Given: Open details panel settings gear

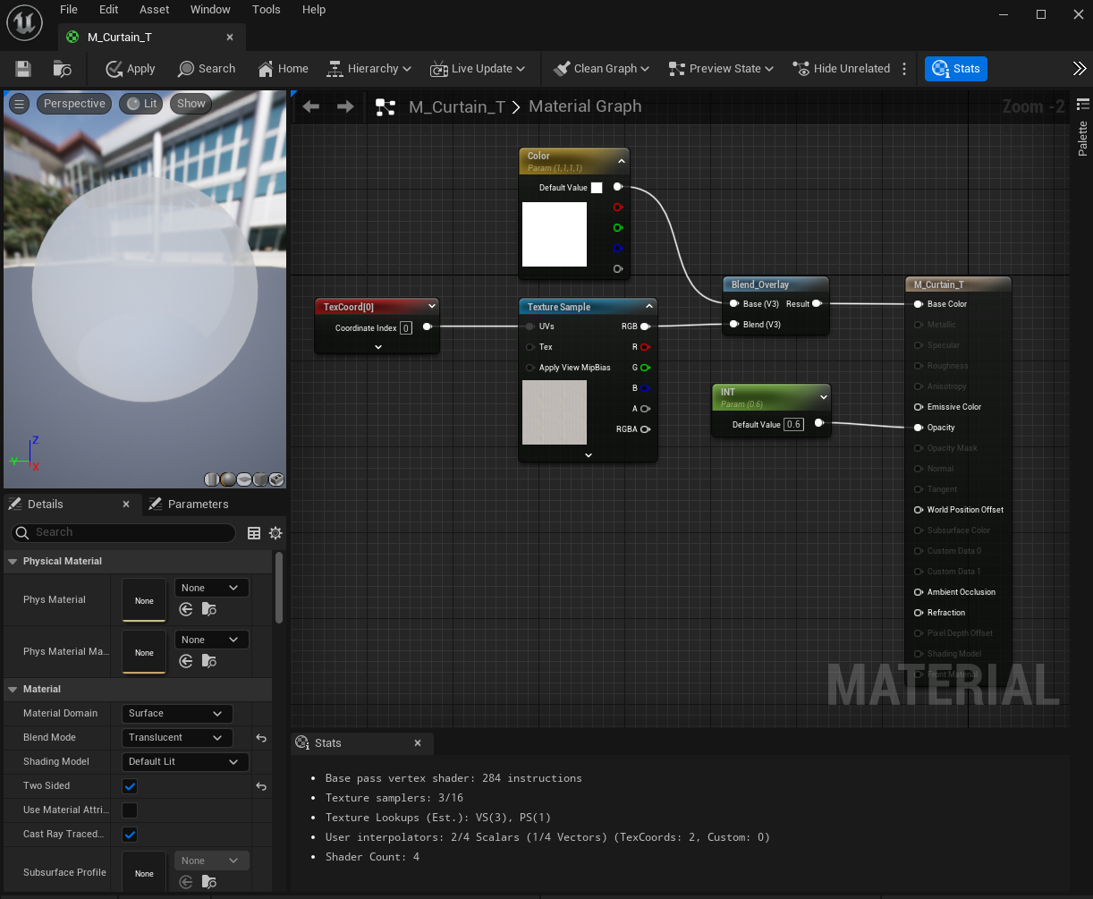Looking at the screenshot, I should pos(275,533).
